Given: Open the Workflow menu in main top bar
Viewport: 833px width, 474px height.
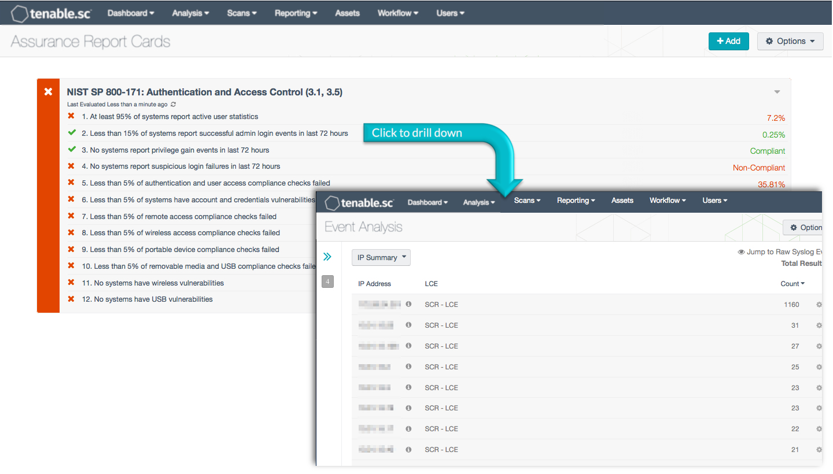Looking at the screenshot, I should (x=398, y=13).
